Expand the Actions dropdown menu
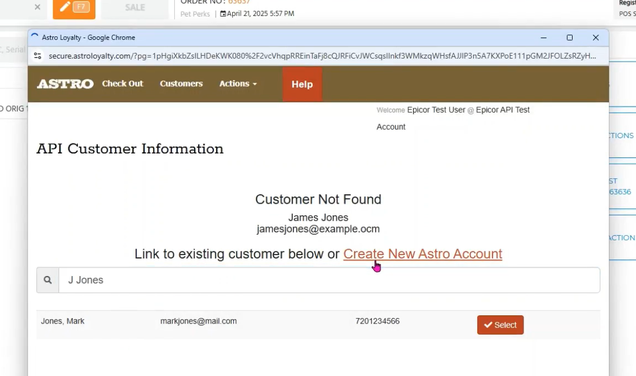Viewport: 636px width, 376px height. pyautogui.click(x=238, y=84)
